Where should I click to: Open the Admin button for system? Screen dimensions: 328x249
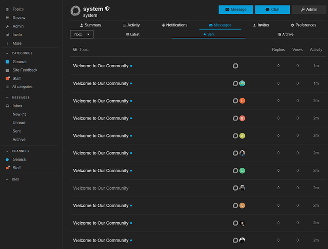tap(309, 9)
